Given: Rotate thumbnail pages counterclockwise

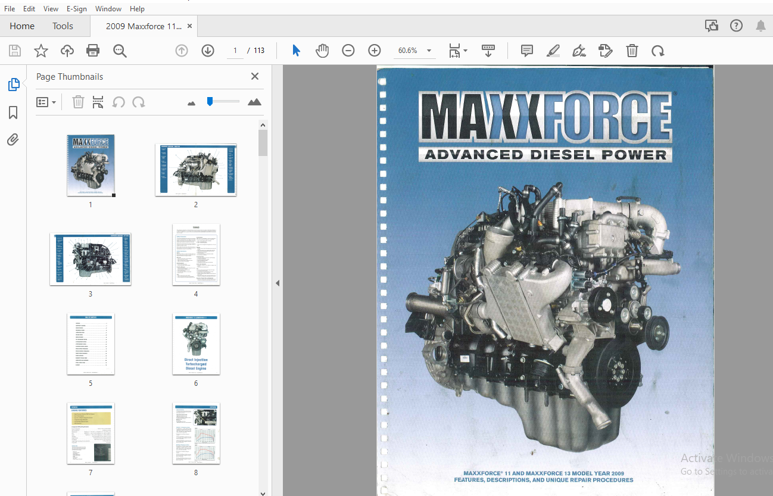Looking at the screenshot, I should [x=119, y=102].
